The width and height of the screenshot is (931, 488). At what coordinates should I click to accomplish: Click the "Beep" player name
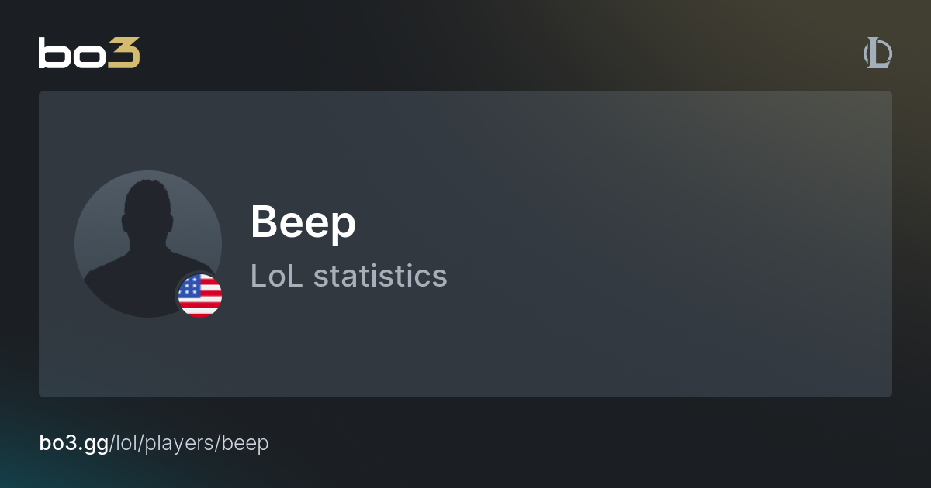[303, 222]
